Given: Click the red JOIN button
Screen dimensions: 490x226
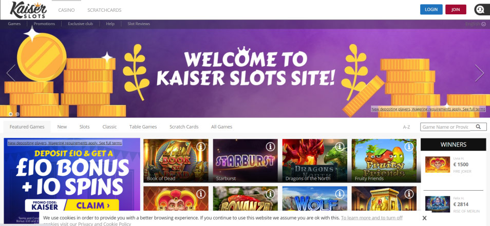Looking at the screenshot, I should coord(456,9).
